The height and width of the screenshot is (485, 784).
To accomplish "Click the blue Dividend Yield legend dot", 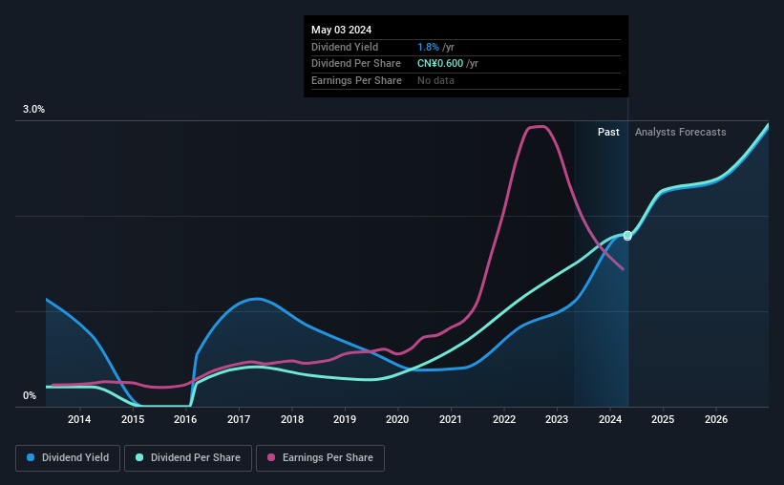I will click(x=31, y=457).
